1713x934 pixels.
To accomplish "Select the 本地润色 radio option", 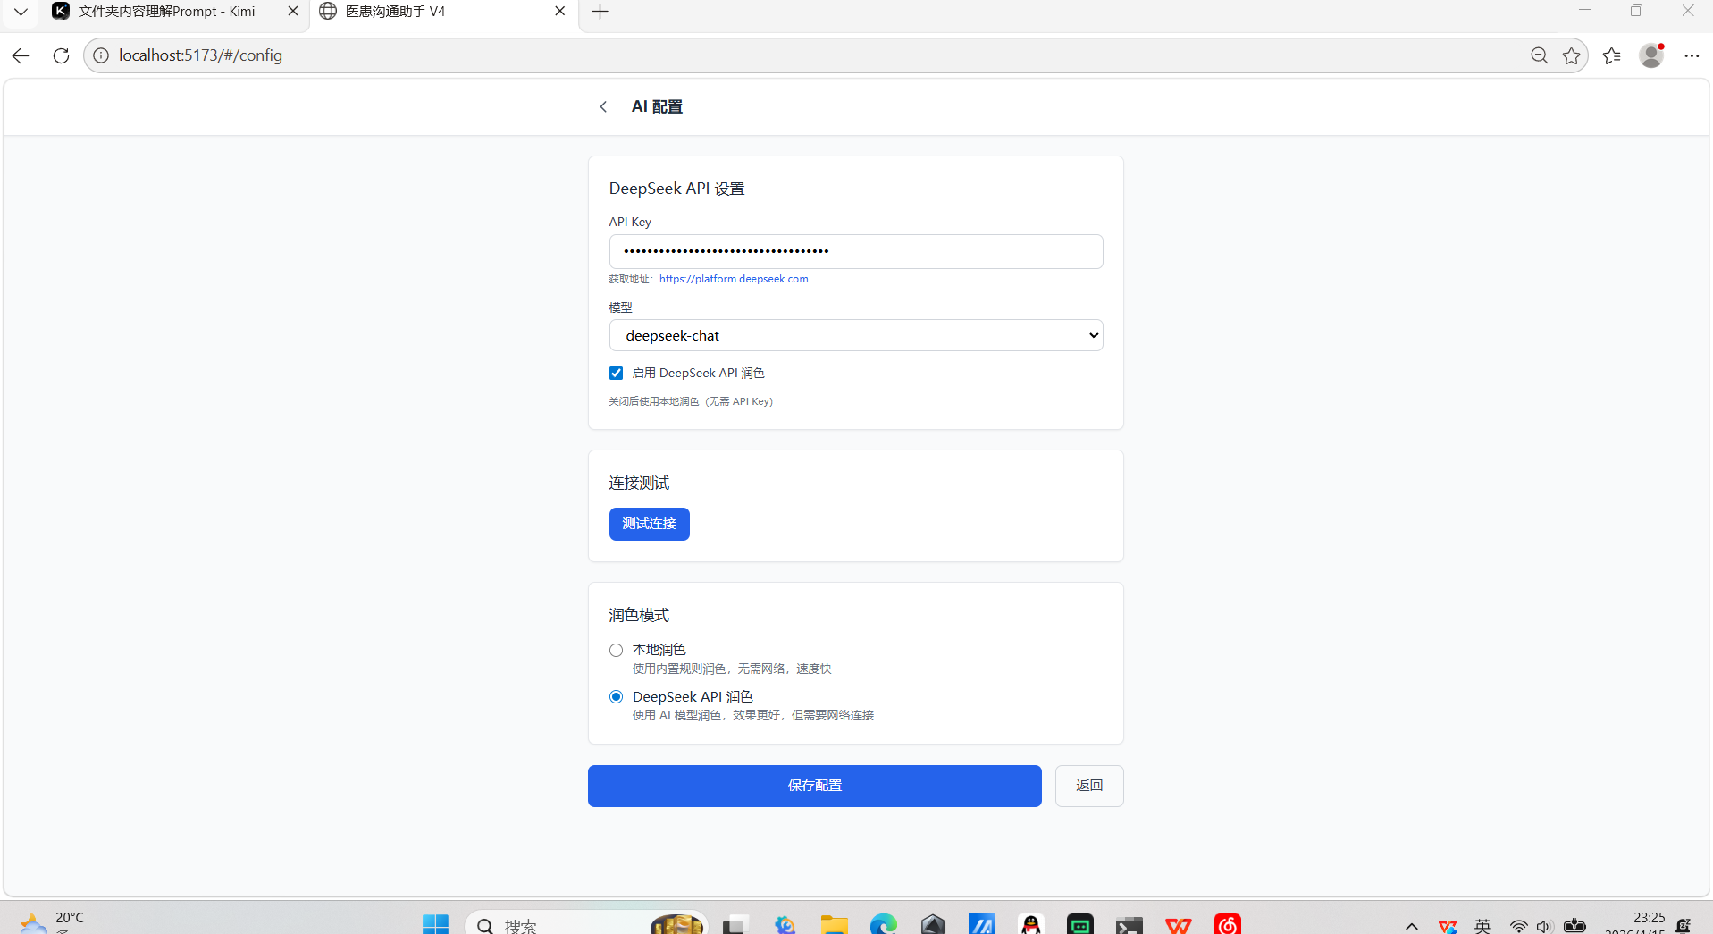I will 617,650.
